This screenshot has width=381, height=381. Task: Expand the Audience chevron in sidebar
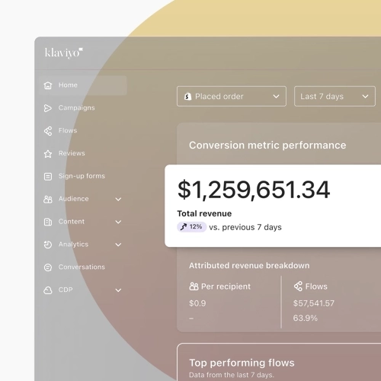(x=118, y=199)
